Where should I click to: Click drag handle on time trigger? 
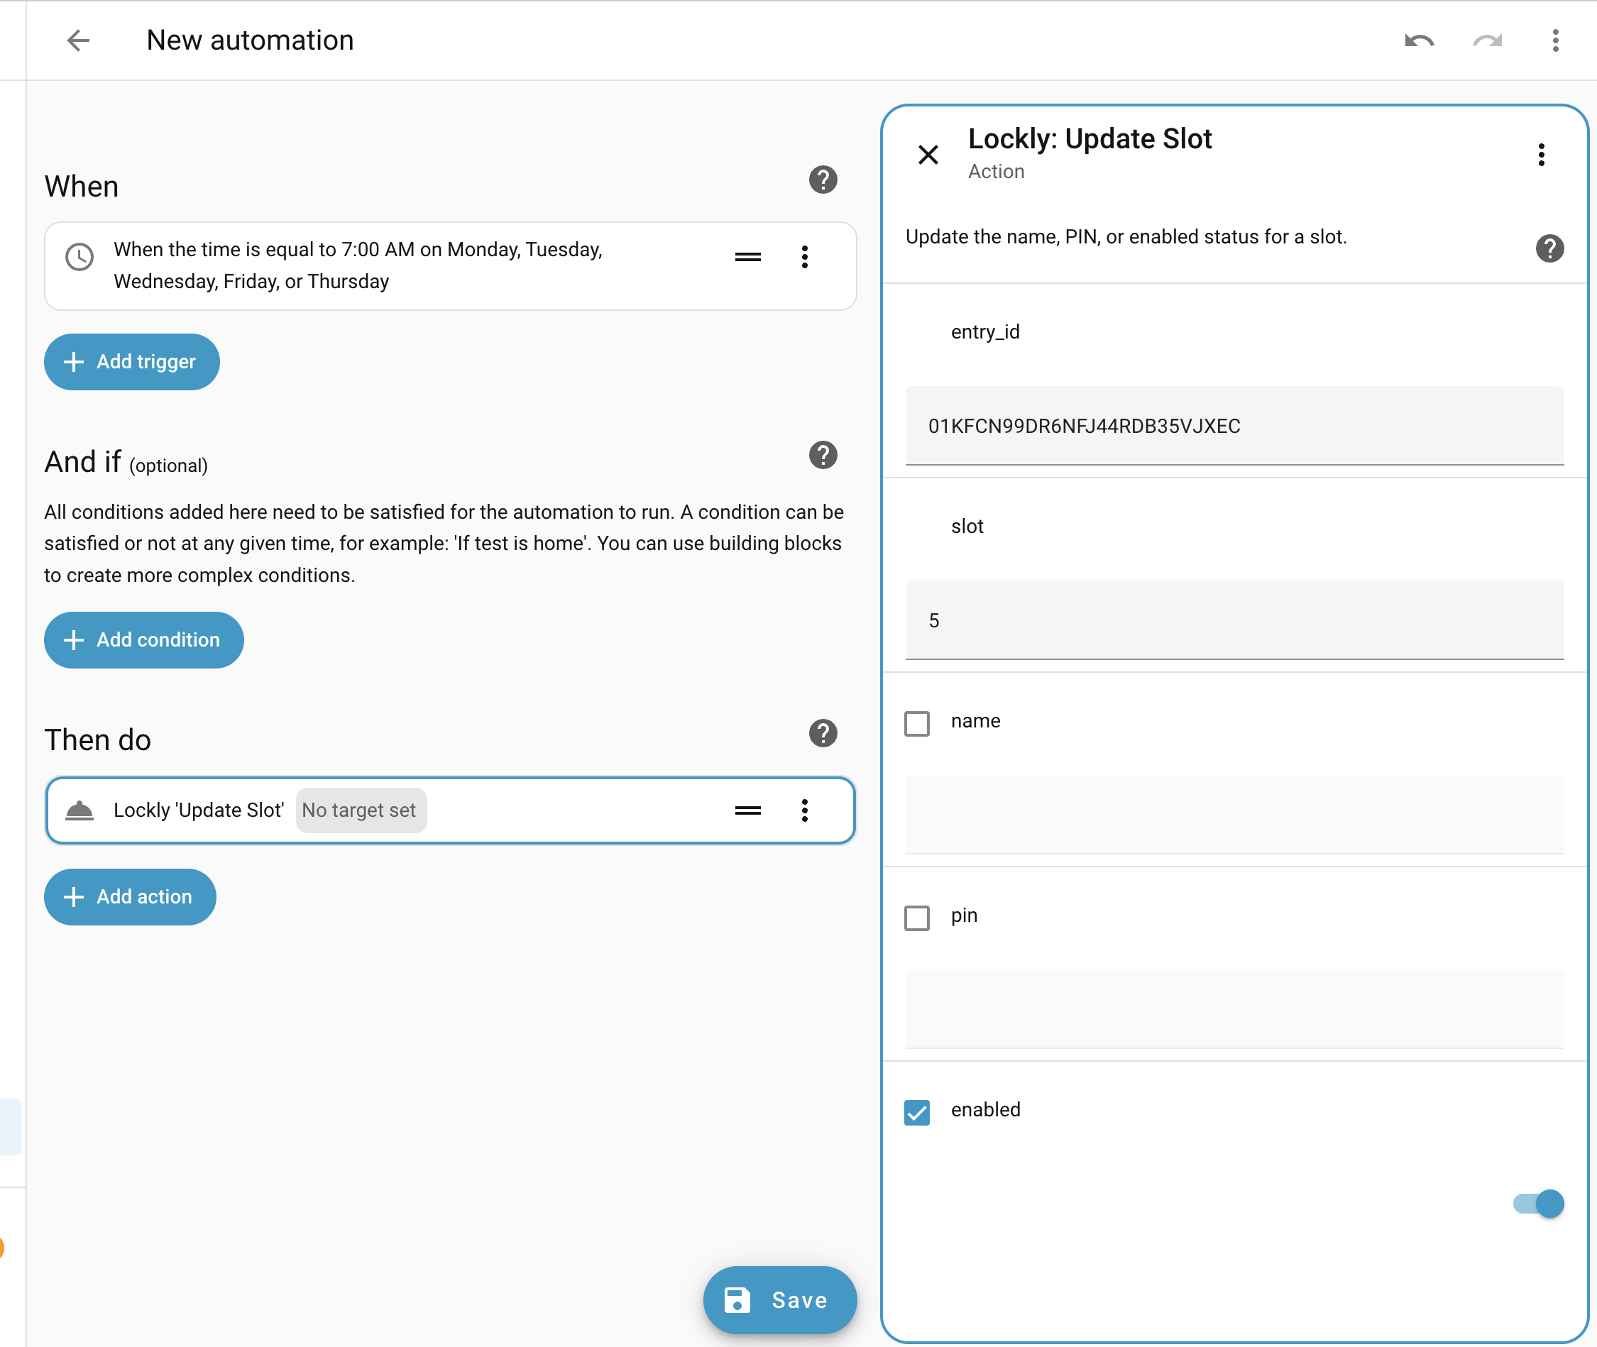[x=747, y=258]
